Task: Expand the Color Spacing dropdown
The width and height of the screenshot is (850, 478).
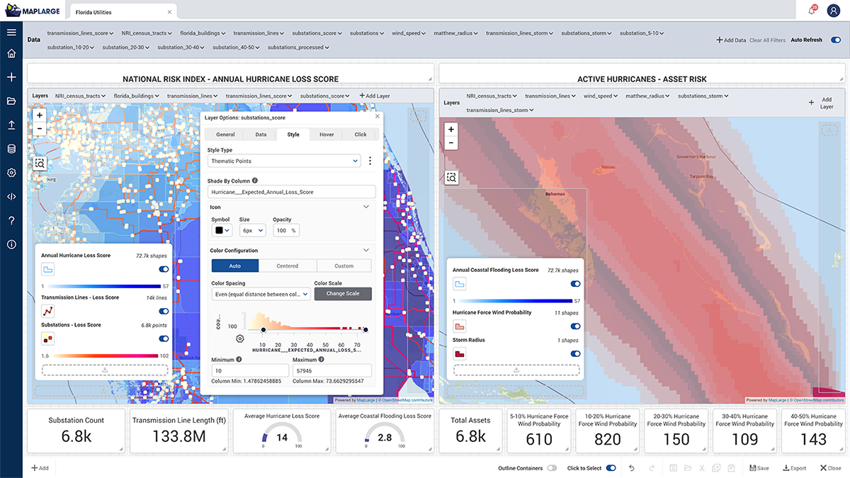Action: (x=261, y=294)
